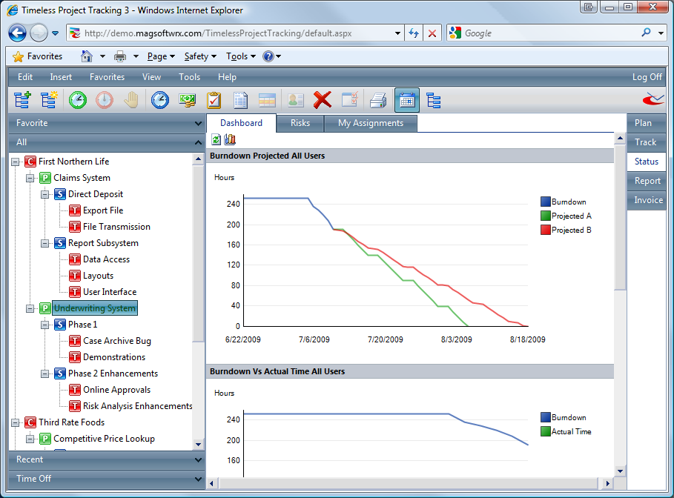674x498 pixels.
Task: Collapse the Direct Deposit tree node
Action: point(44,195)
